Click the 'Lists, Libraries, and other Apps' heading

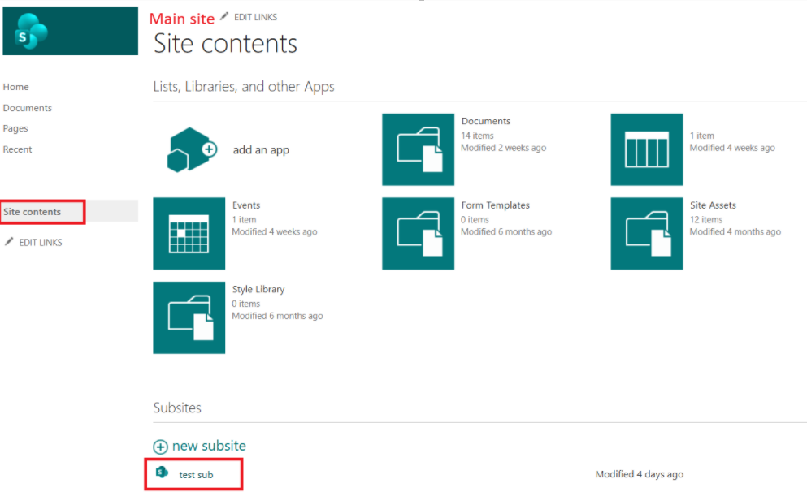pyautogui.click(x=244, y=87)
